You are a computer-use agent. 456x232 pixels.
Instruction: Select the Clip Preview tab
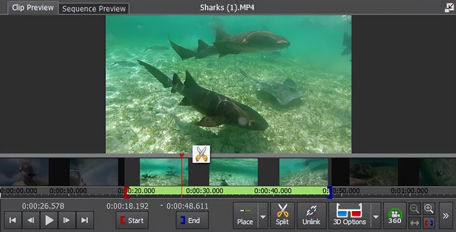33,8
